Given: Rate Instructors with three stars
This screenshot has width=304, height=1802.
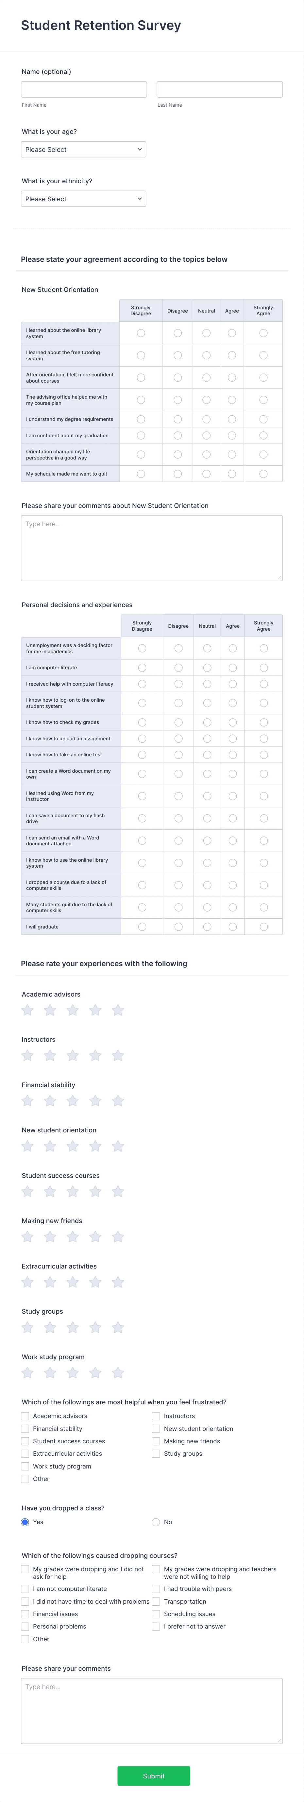Looking at the screenshot, I should coord(73,1055).
